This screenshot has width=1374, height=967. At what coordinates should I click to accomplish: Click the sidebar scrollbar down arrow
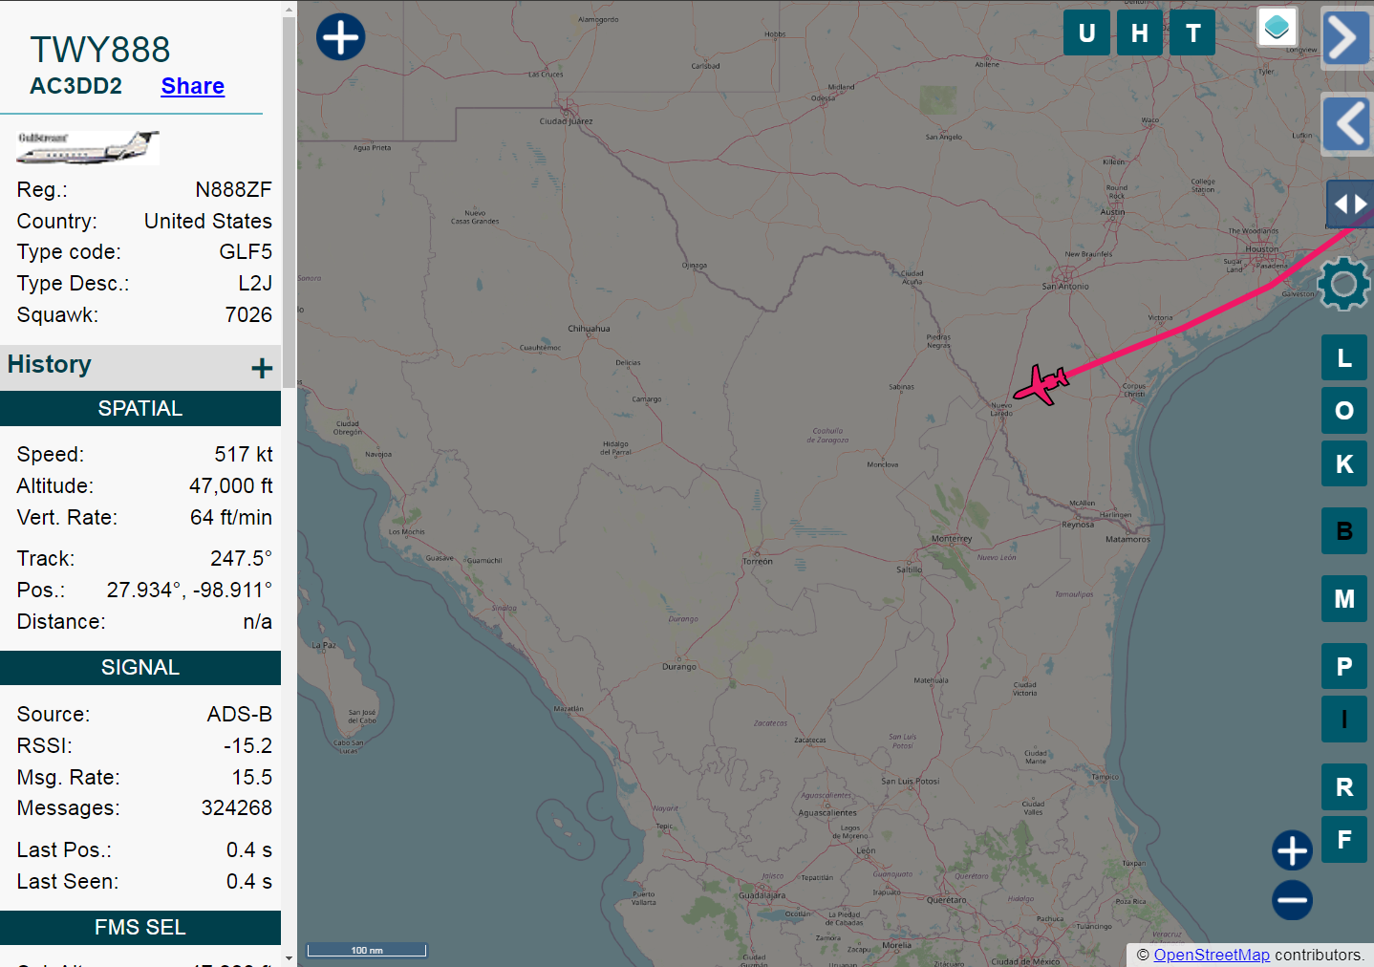click(289, 958)
